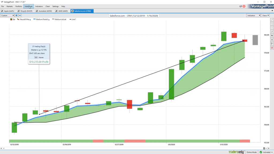Open announcements via the megaphone icon
The width and height of the screenshot is (274, 154).
(241, 6)
